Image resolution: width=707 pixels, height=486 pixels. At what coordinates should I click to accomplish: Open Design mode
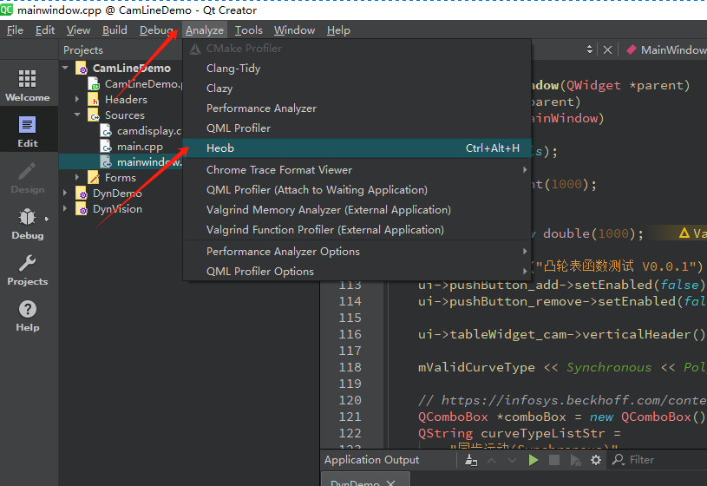[28, 178]
